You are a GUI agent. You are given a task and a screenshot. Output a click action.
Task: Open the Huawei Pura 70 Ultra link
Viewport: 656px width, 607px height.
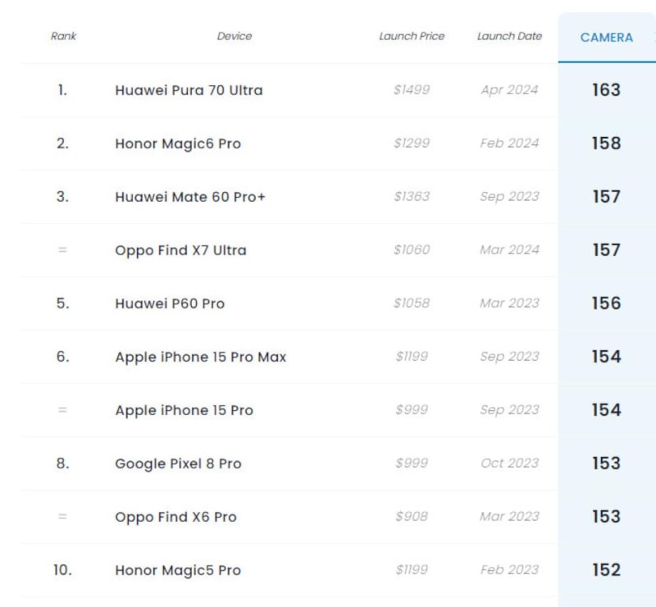click(x=189, y=90)
